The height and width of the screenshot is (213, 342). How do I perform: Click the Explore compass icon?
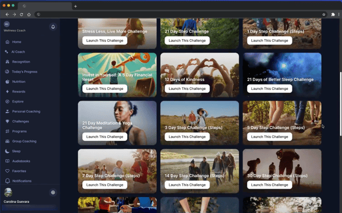(x=8, y=101)
